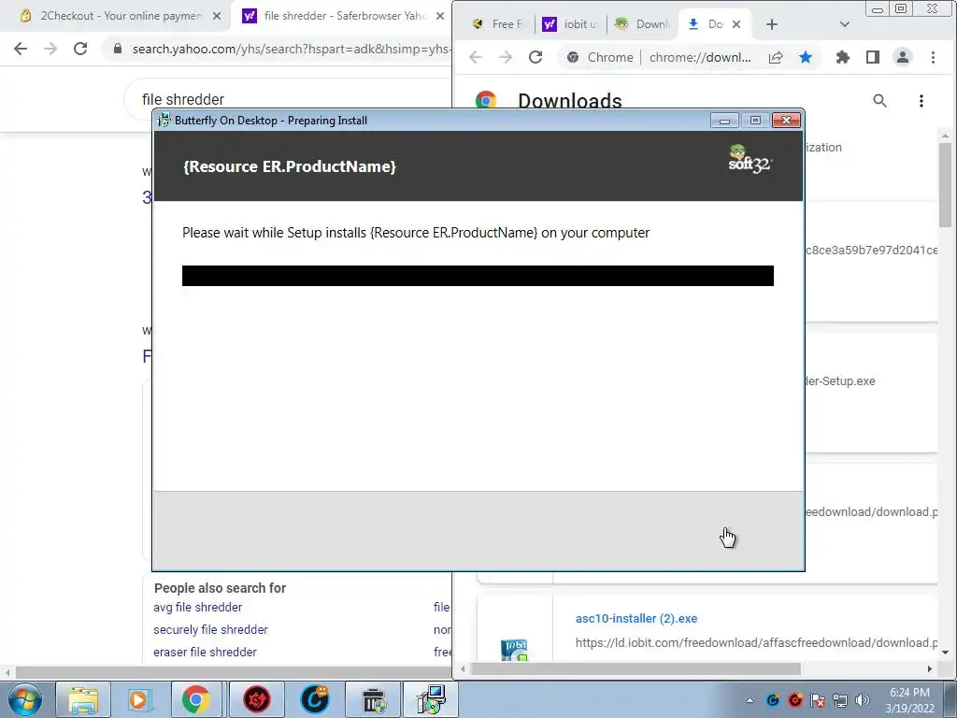
Task: Close the 2Checkout tab
Action: pos(217,16)
